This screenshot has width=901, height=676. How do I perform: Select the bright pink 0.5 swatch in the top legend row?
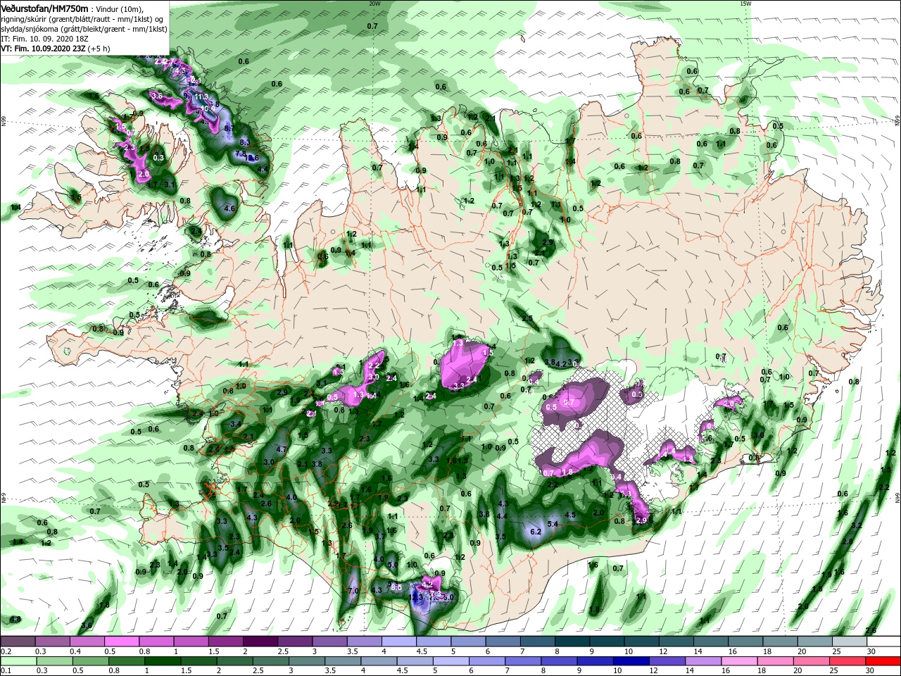(121, 641)
